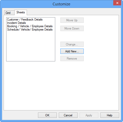Screen dimensions: 123x122
Task: Confirm with the OK button
Action: coord(47,115)
